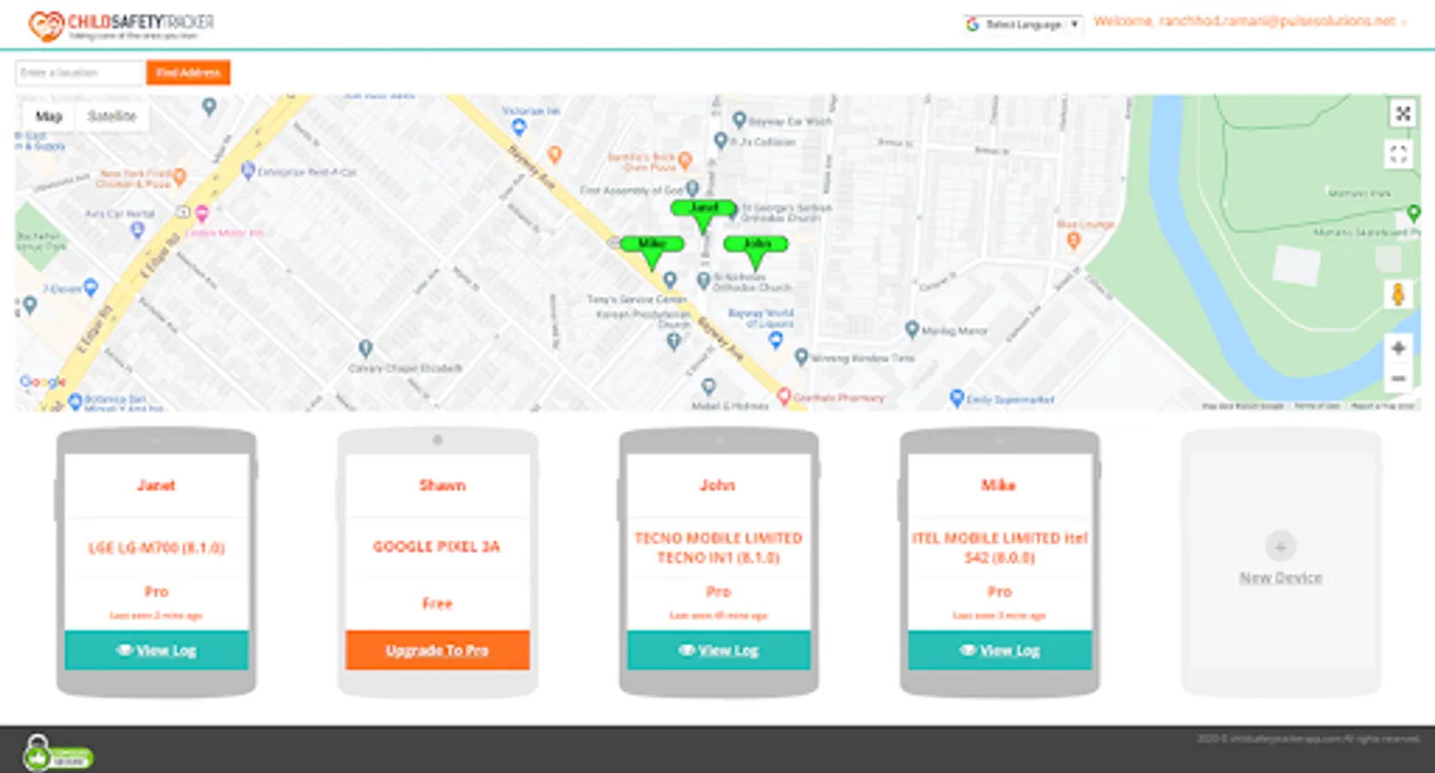Click the St Nicholas Orthodox Church pin
The image size is (1435, 773).
pyautogui.click(x=703, y=281)
